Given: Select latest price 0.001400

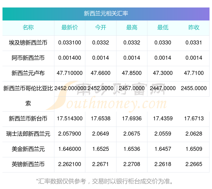Looking at the screenshot, I should click(70, 58).
